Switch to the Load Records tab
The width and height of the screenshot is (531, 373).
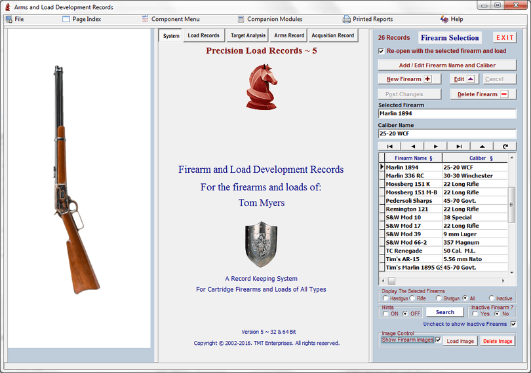coord(203,35)
